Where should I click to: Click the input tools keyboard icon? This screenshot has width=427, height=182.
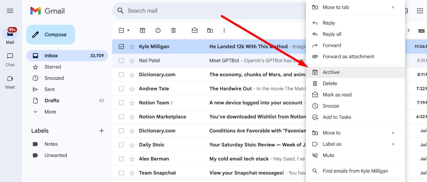(421, 31)
